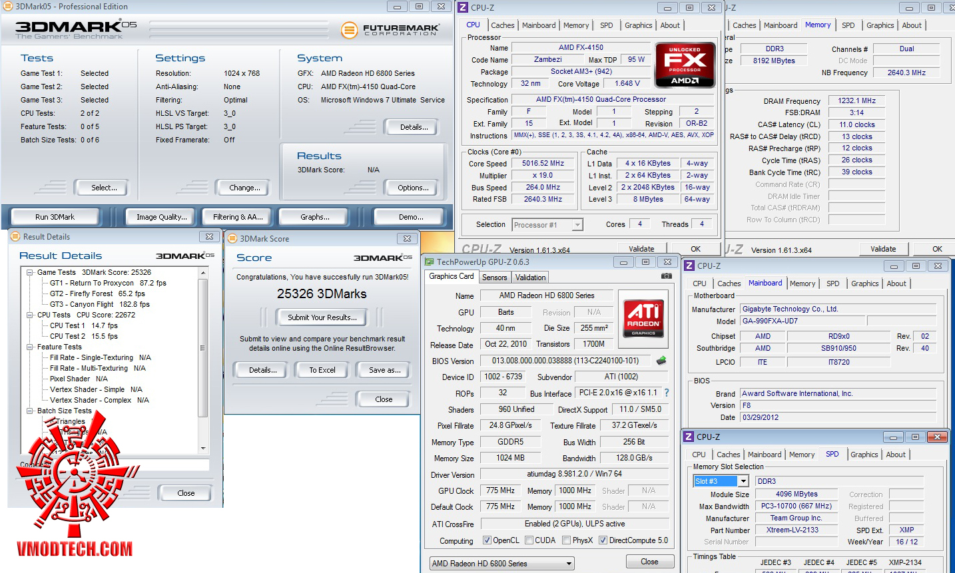The height and width of the screenshot is (573, 955).
Task: Collapse the Game Tests tree node
Action: (30, 272)
